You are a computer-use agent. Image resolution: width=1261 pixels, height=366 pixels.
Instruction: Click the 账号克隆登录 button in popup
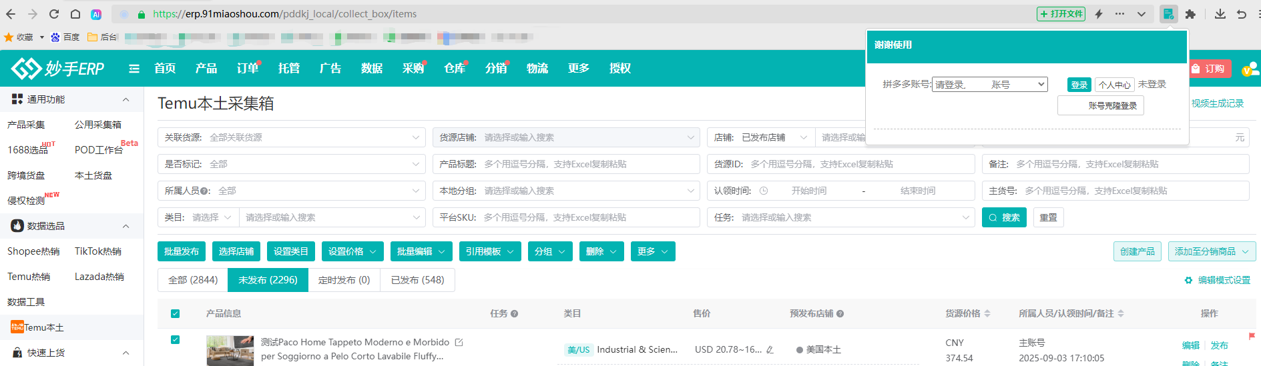point(1100,105)
